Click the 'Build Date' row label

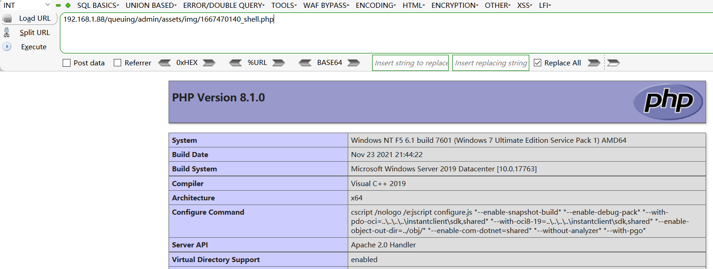[190, 155]
